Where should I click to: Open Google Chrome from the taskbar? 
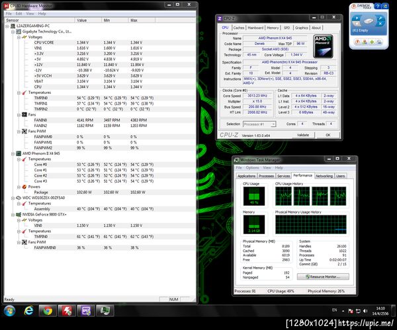pos(48,311)
